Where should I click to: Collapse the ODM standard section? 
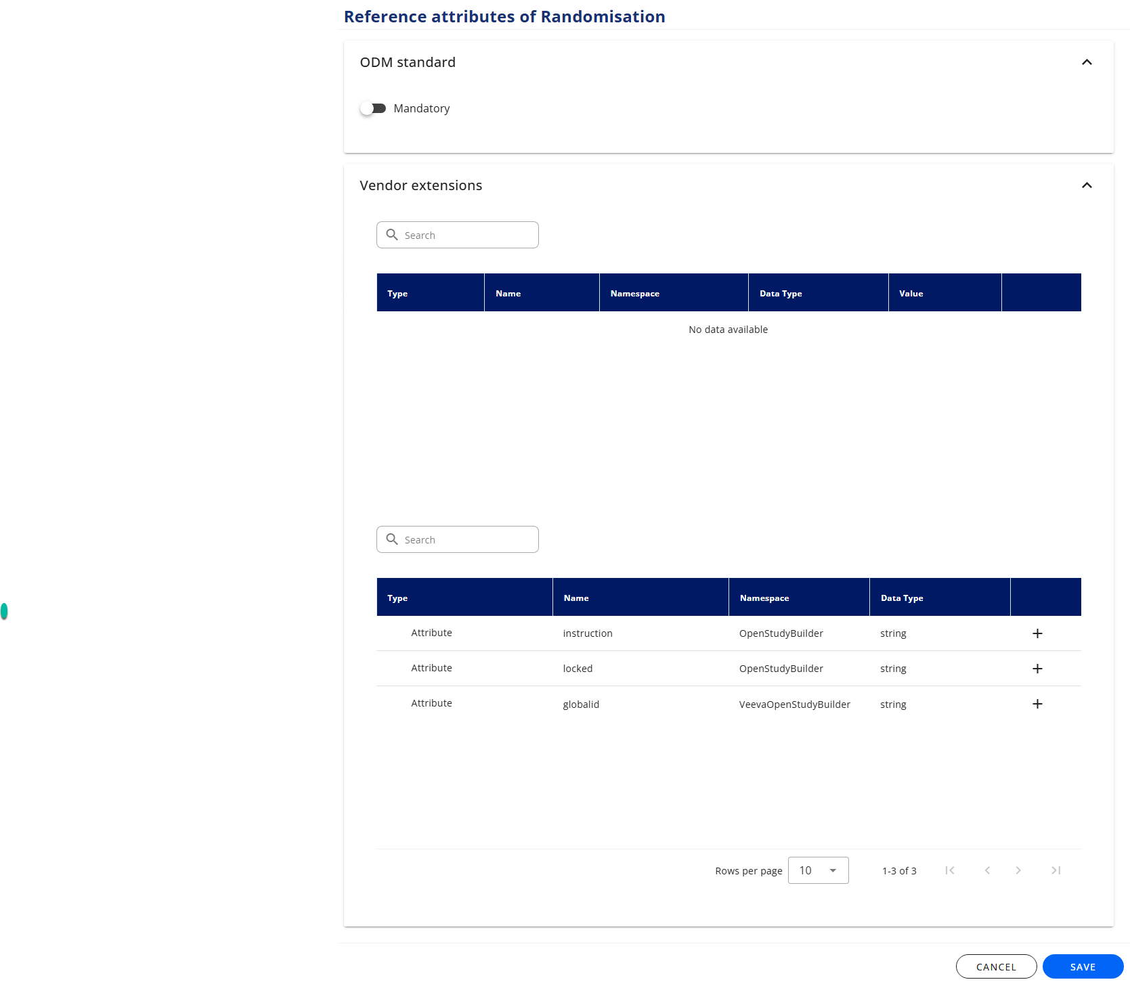[1087, 62]
